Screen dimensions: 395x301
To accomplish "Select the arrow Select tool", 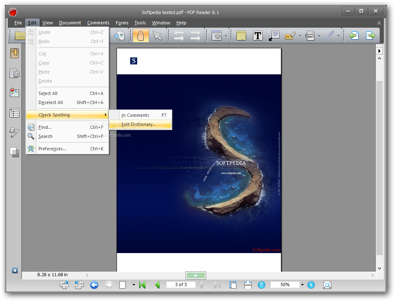I will click(157, 36).
